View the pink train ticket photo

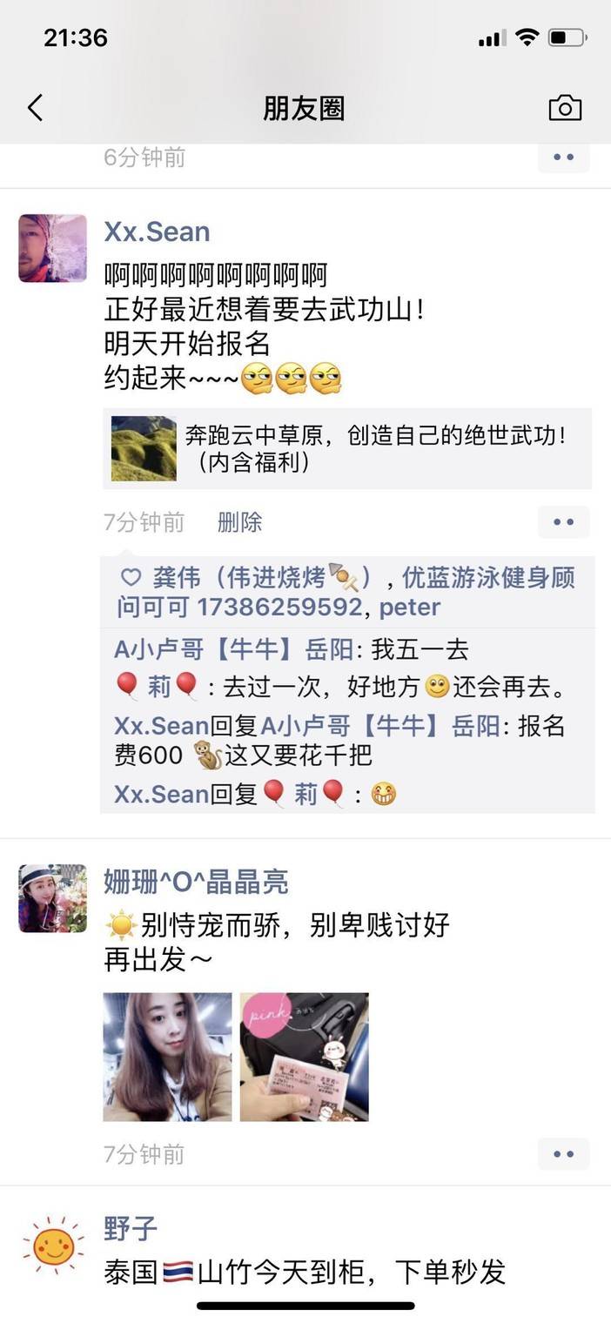coord(305,1057)
